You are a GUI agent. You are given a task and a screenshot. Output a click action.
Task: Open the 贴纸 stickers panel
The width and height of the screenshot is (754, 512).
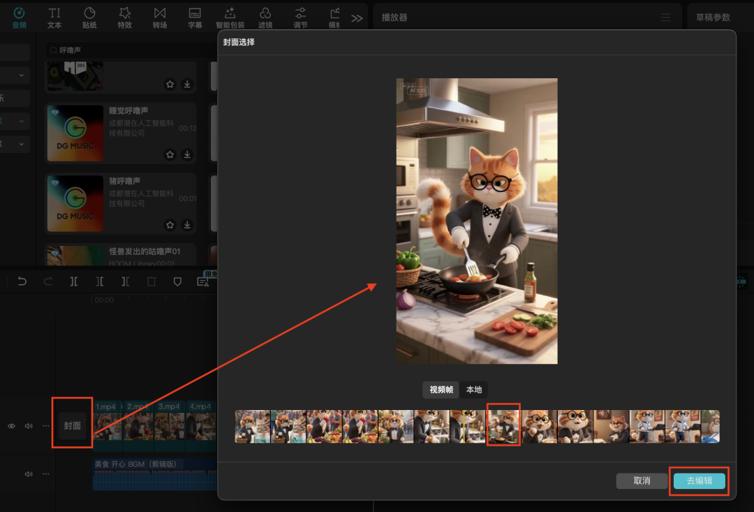click(89, 17)
